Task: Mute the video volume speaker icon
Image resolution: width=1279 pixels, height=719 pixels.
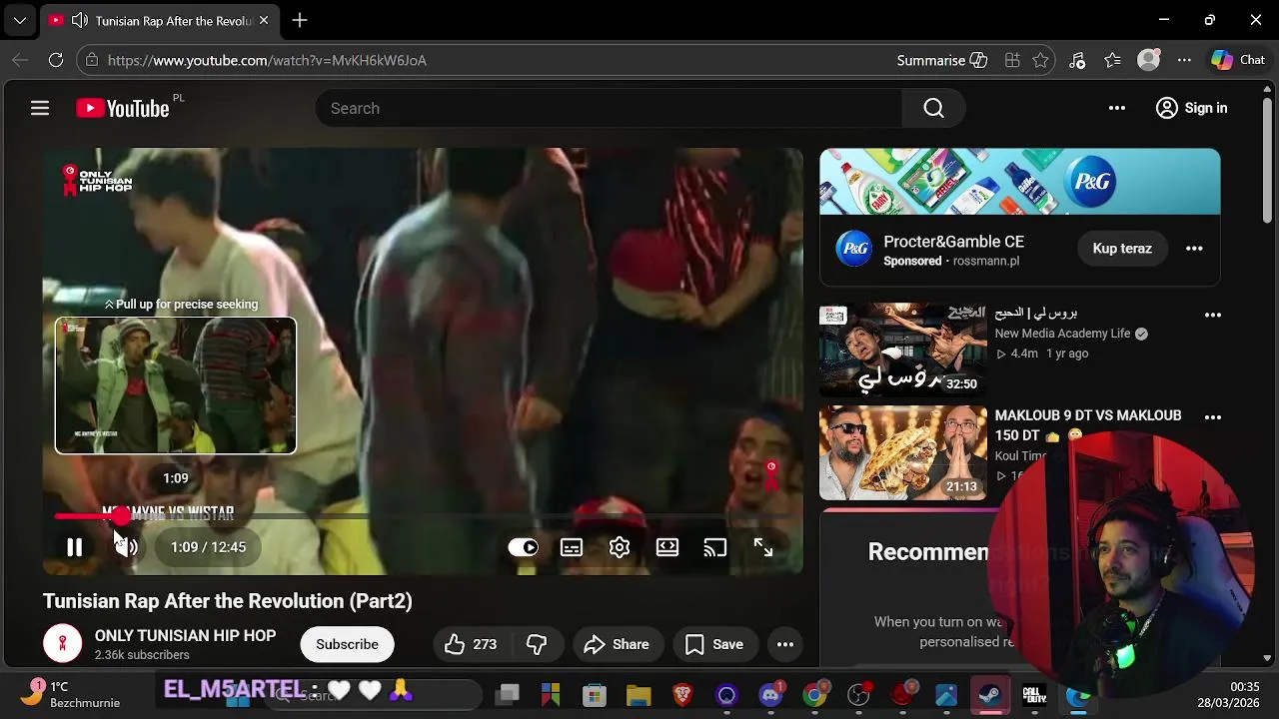Action: [127, 547]
